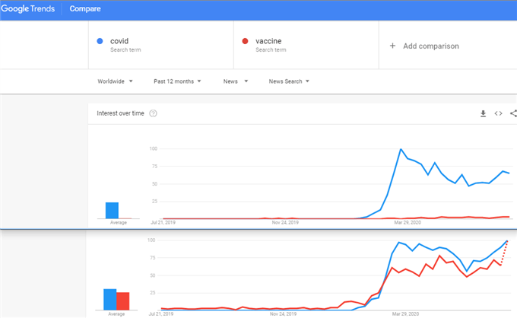Open embed code icon for chart
Screen dimensions: 517x318
coord(498,113)
